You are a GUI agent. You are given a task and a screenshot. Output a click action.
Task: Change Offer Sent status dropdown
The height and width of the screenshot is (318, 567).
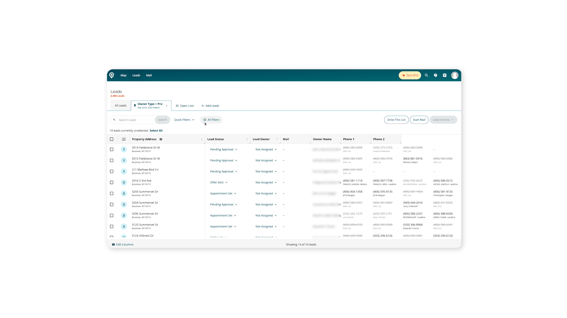pyautogui.click(x=219, y=183)
